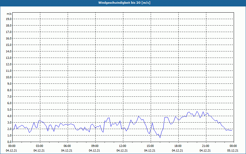Click the "3,0" y-axis value

click(x=10, y=122)
